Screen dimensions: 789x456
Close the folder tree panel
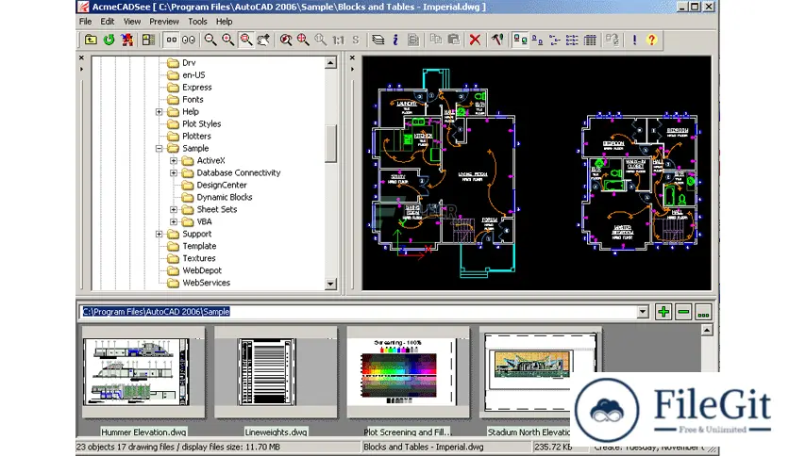click(81, 58)
